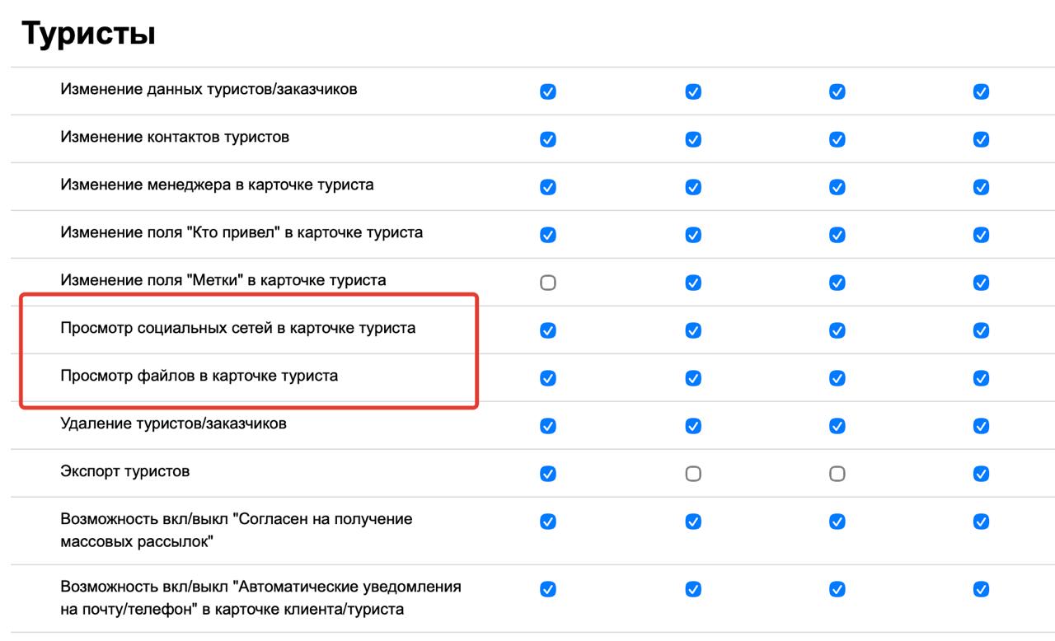Toggle third checkbox for "Просмотр социальных сетей"
This screenshot has width=1055, height=641.
click(x=837, y=330)
